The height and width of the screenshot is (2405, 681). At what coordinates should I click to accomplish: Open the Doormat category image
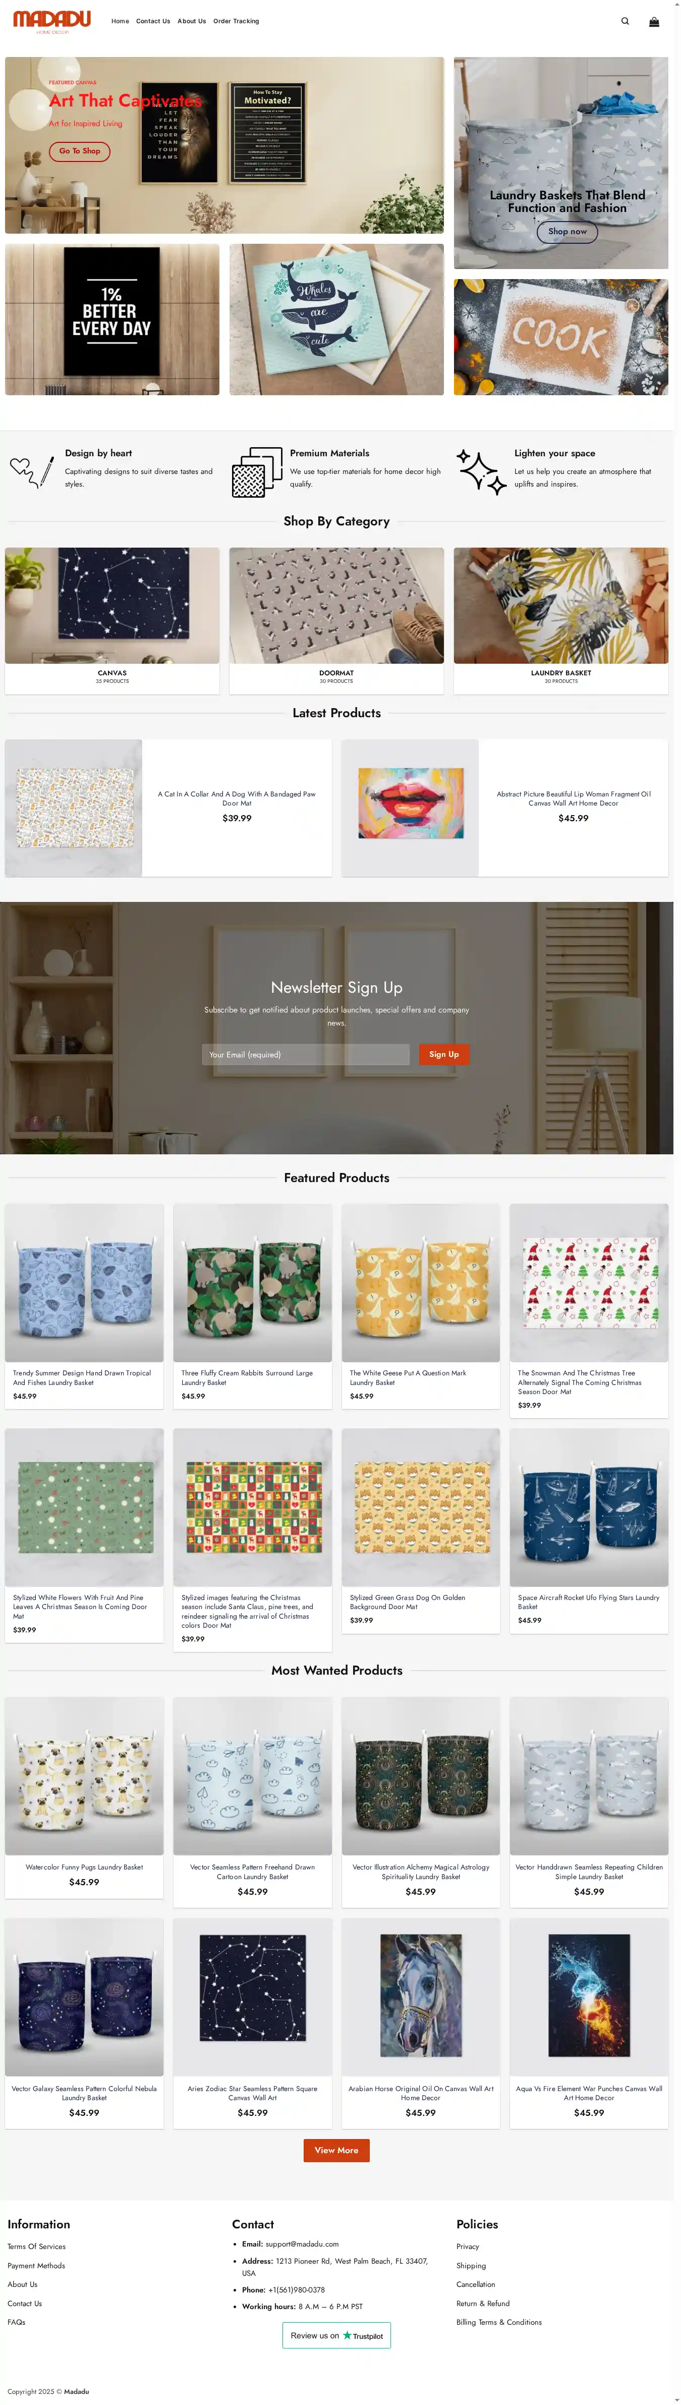pyautogui.click(x=337, y=605)
